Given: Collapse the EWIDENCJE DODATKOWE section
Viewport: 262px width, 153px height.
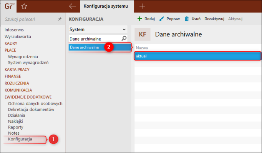Looking at the screenshot, I should coord(28,97).
